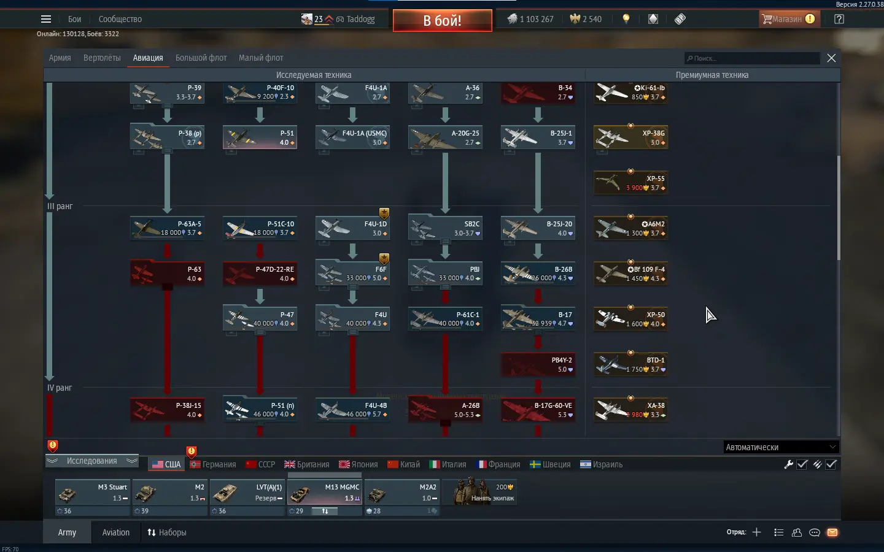Open golden eagles balance 2 540
The width and height of the screenshot is (884, 552).
[x=586, y=19]
